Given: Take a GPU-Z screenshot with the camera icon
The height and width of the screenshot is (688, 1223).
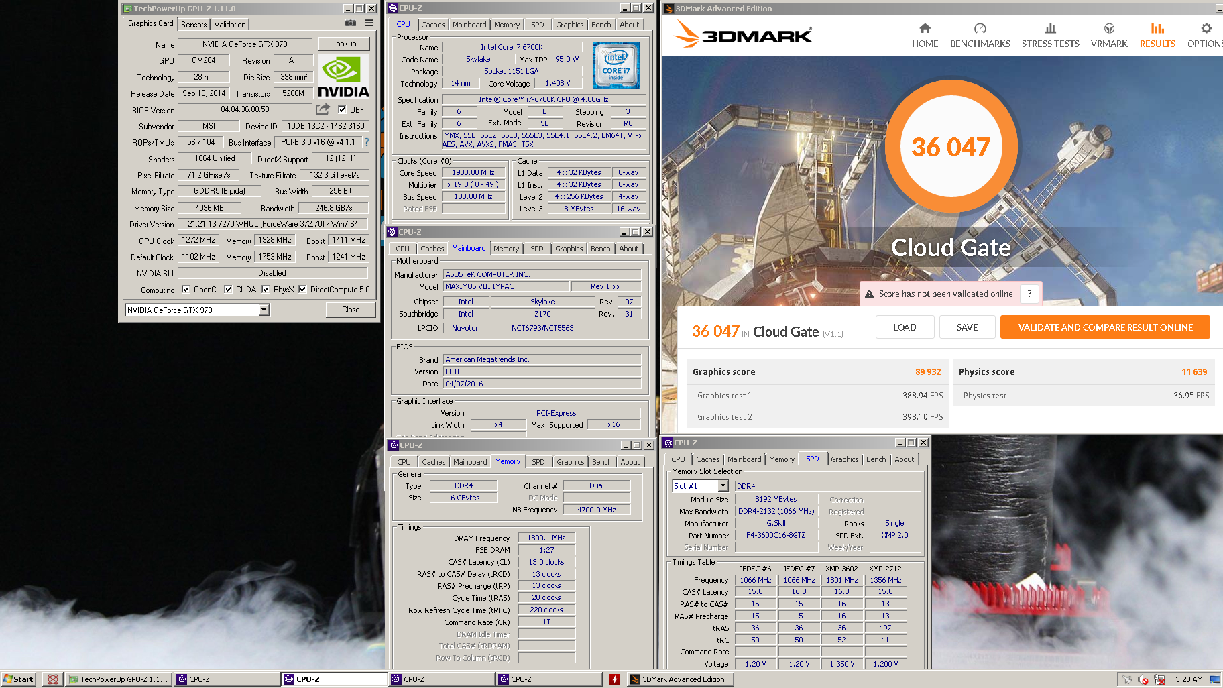Looking at the screenshot, I should pos(351,23).
